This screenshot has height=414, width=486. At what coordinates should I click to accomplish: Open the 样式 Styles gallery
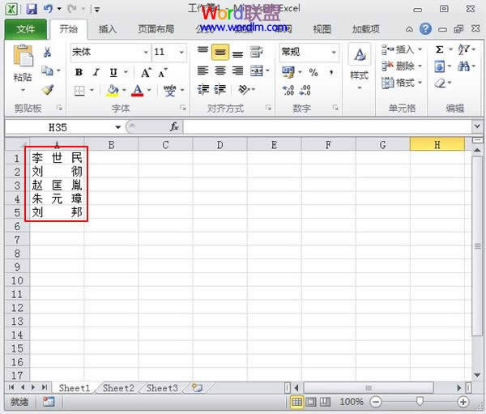[359, 66]
